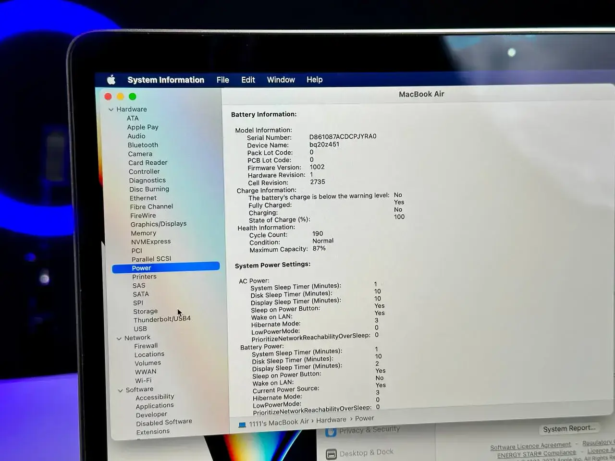The height and width of the screenshot is (461, 615).
Task: Select the highlighted Power item
Action: (166, 267)
